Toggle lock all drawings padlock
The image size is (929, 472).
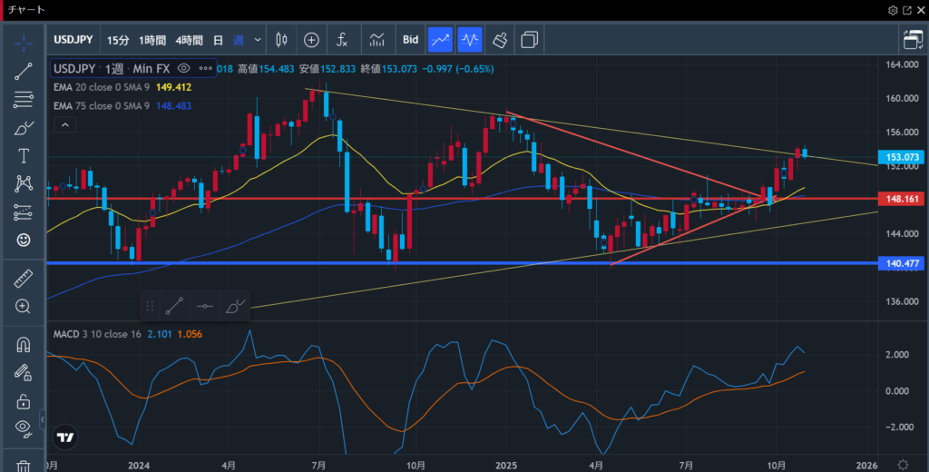pyautogui.click(x=24, y=400)
